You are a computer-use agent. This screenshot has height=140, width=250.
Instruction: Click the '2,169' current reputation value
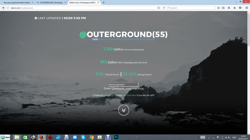[108, 49]
